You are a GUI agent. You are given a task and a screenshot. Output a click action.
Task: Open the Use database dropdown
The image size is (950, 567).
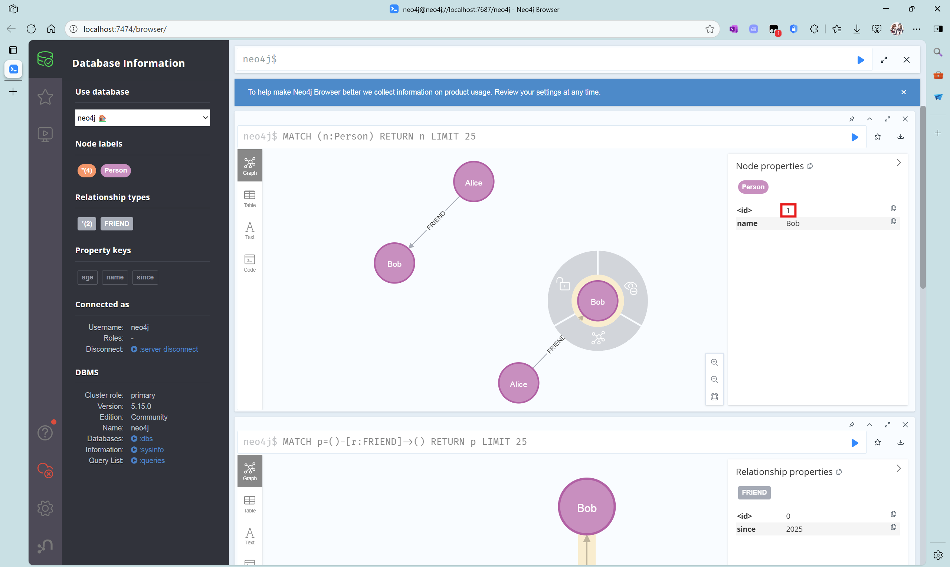(x=142, y=118)
